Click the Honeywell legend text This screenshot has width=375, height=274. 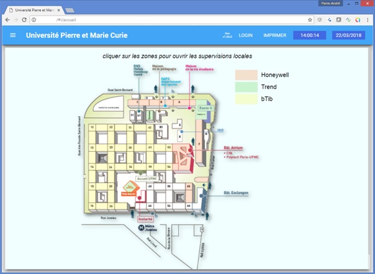(x=275, y=75)
